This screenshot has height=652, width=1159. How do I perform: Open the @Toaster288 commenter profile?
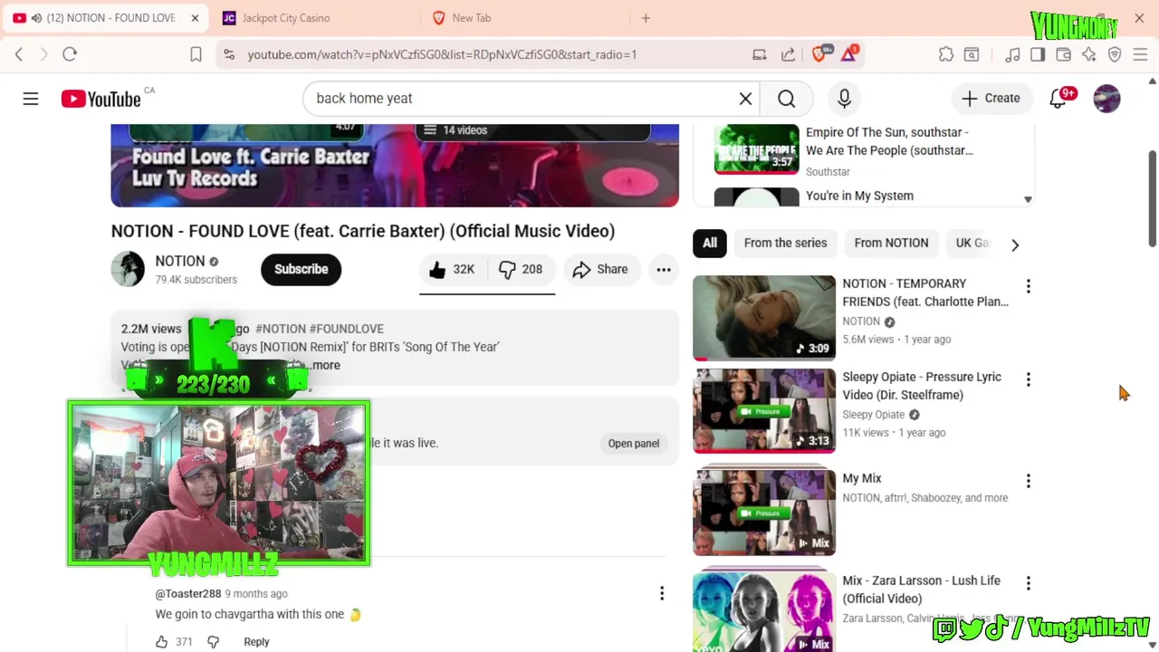pyautogui.click(x=188, y=594)
